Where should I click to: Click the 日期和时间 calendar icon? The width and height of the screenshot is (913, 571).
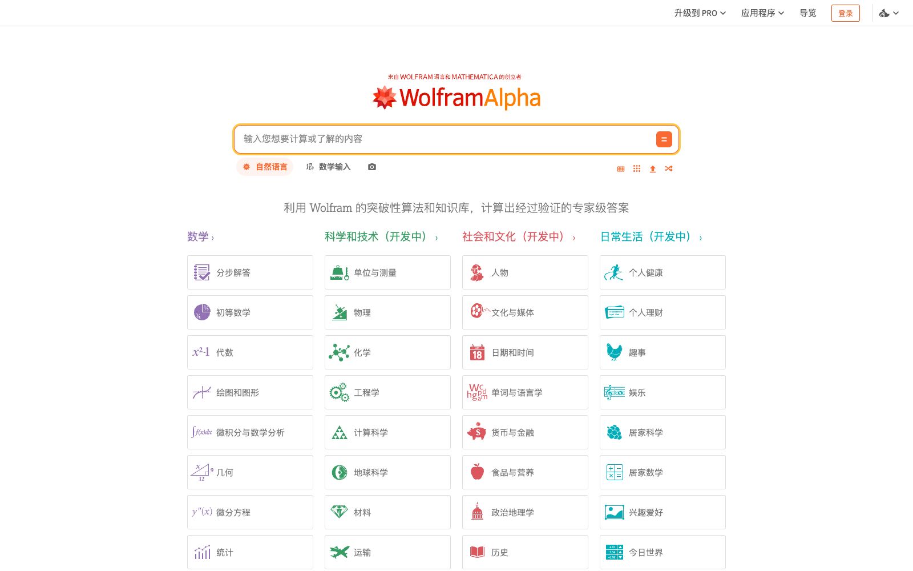(477, 352)
